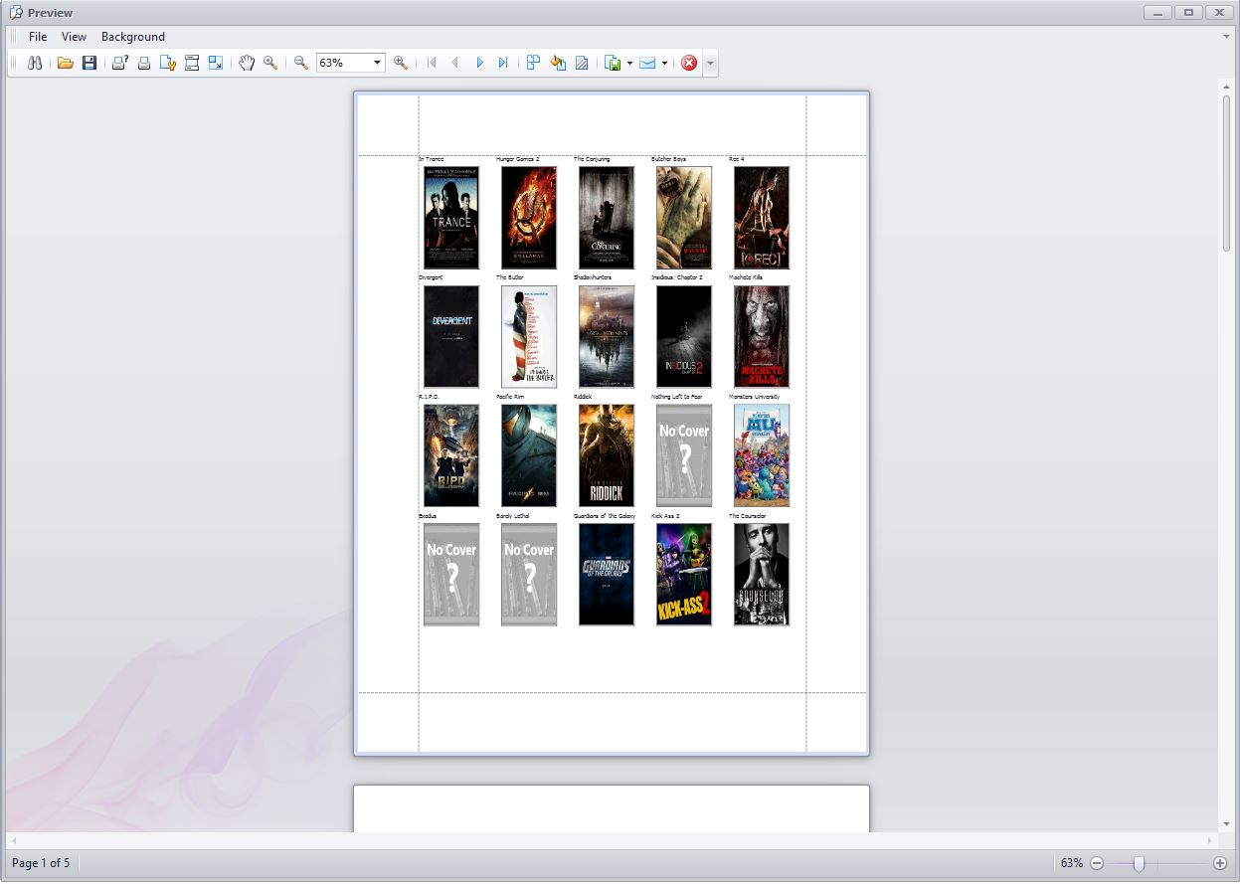This screenshot has height=884, width=1240.
Task: Expand the Export Document dropdown arrow
Action: [629, 63]
